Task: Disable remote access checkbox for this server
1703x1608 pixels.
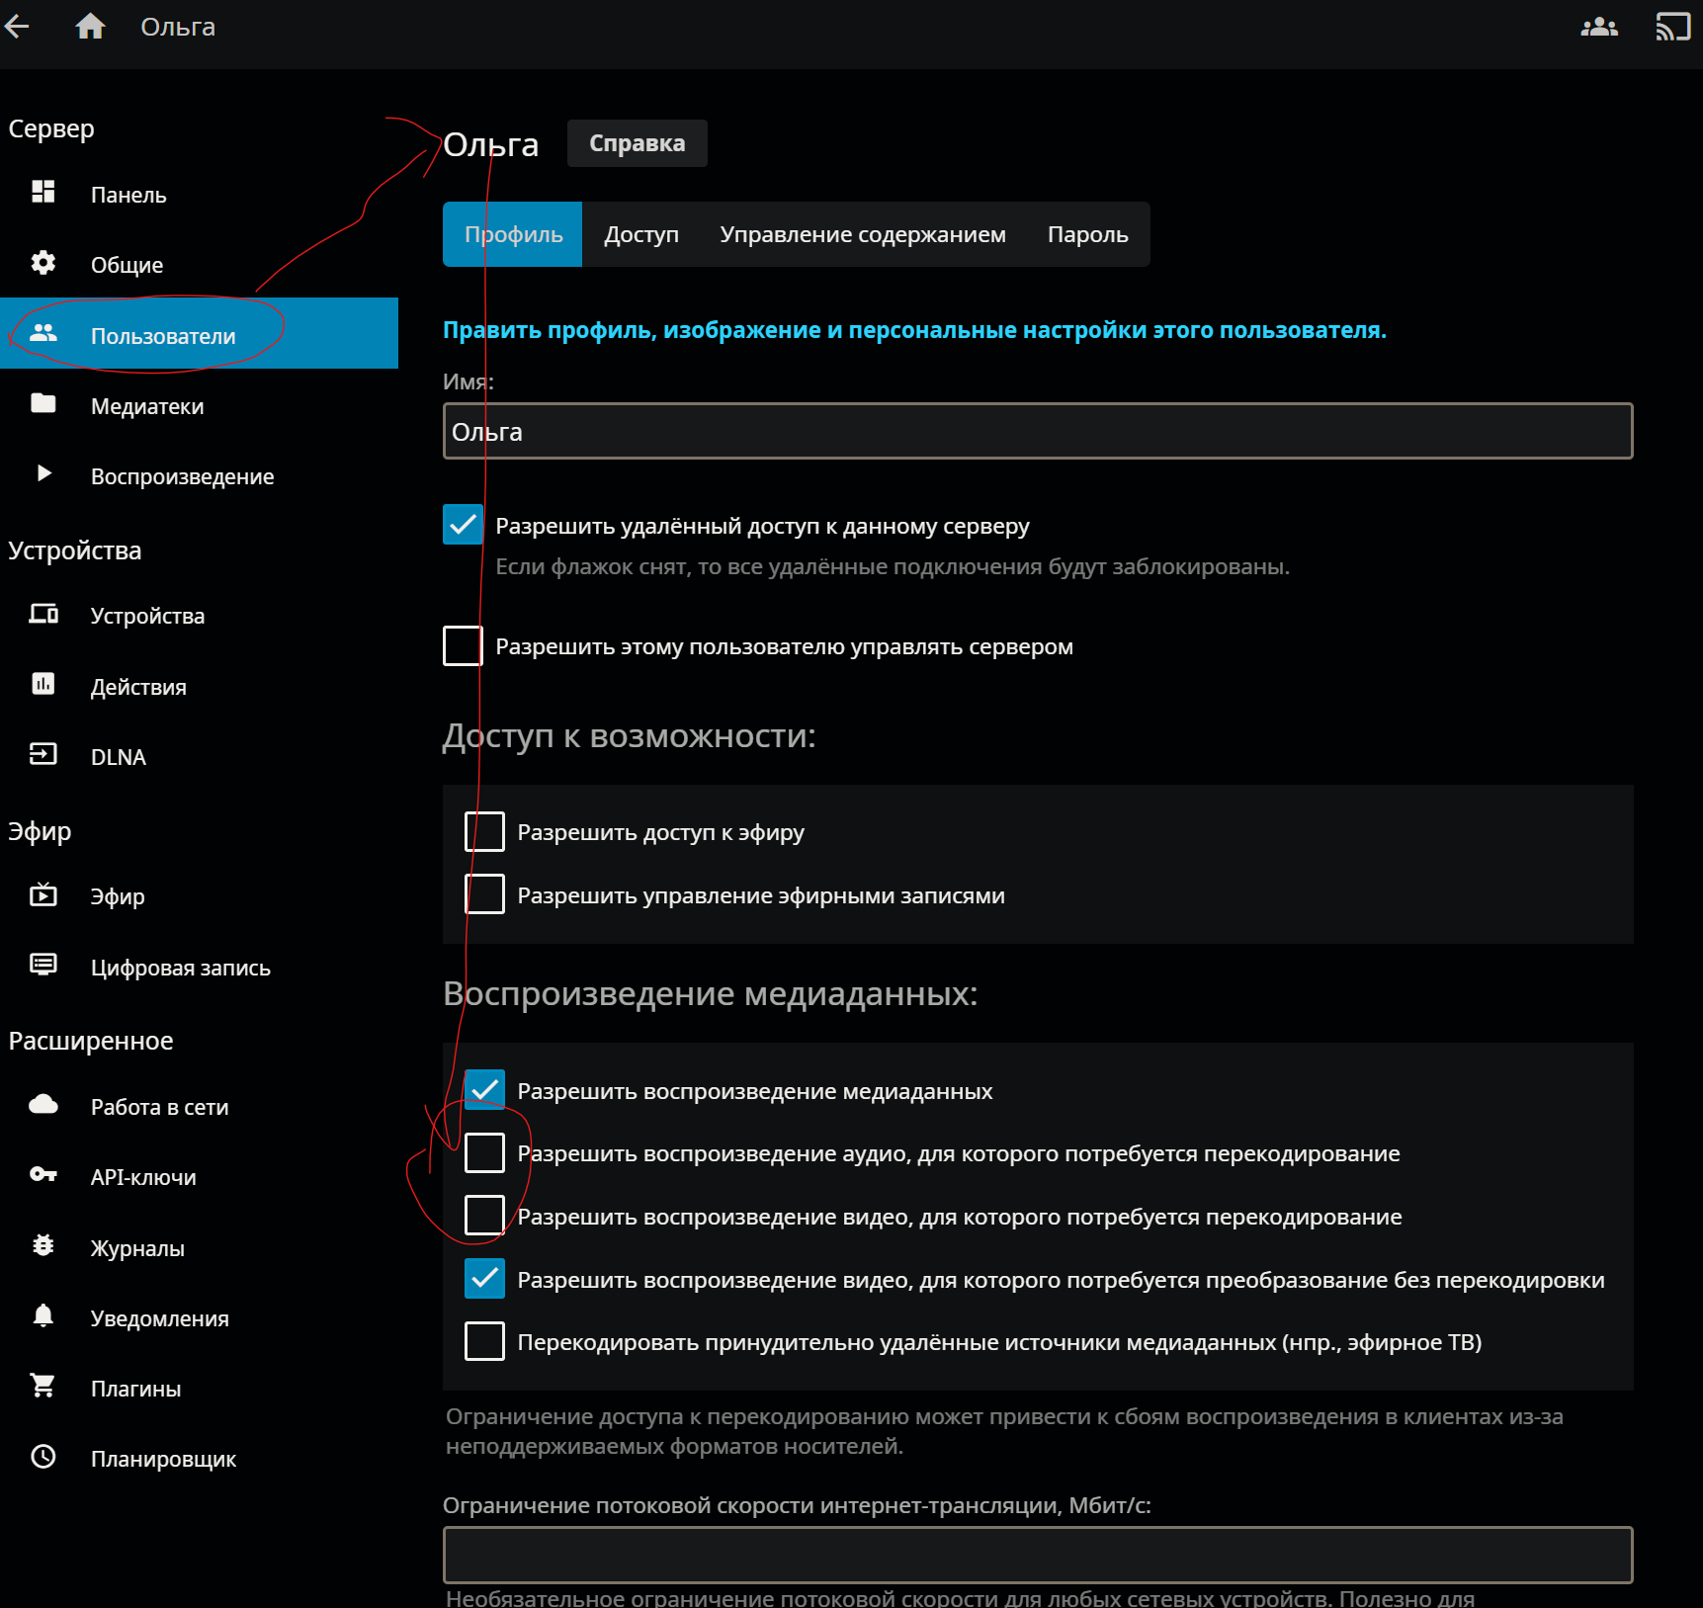Action: pos(463,525)
